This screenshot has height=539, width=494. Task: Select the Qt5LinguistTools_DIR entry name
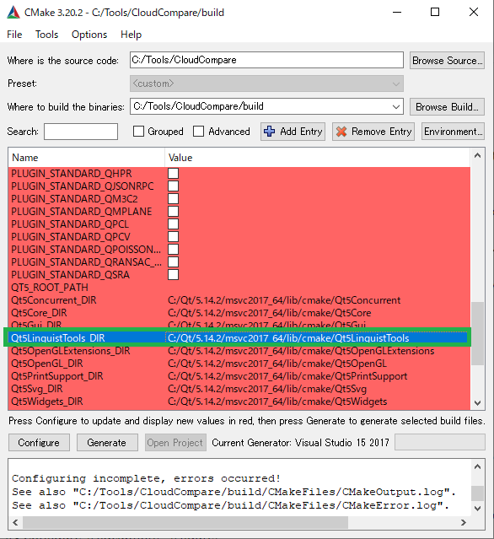[57, 338]
